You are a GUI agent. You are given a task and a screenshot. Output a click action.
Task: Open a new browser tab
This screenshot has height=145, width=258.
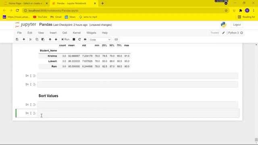(x=102, y=3)
